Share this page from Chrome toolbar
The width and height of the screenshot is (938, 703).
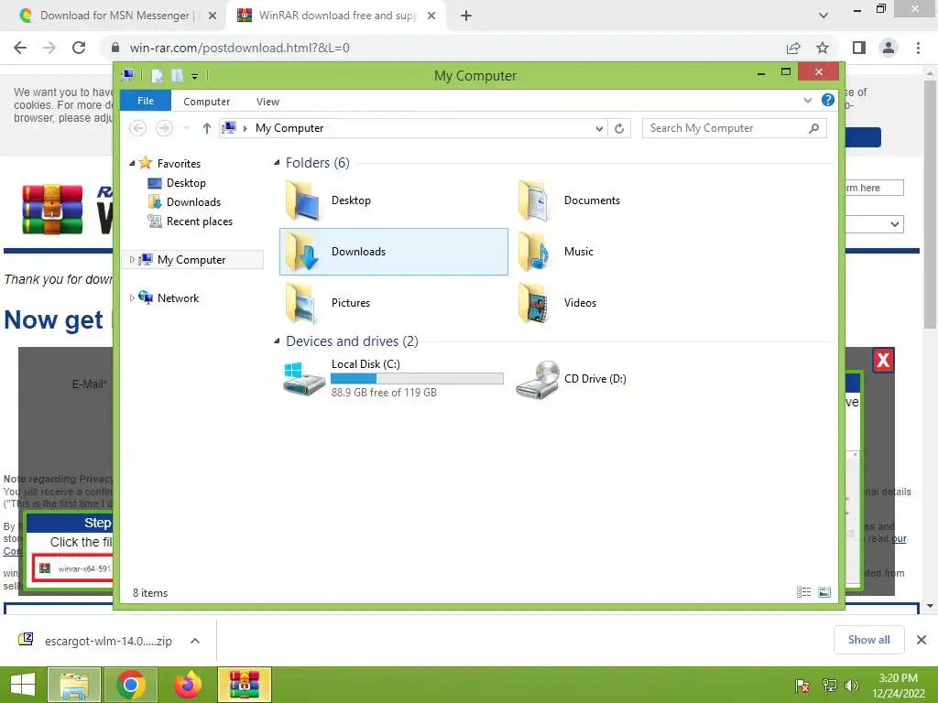tap(793, 48)
